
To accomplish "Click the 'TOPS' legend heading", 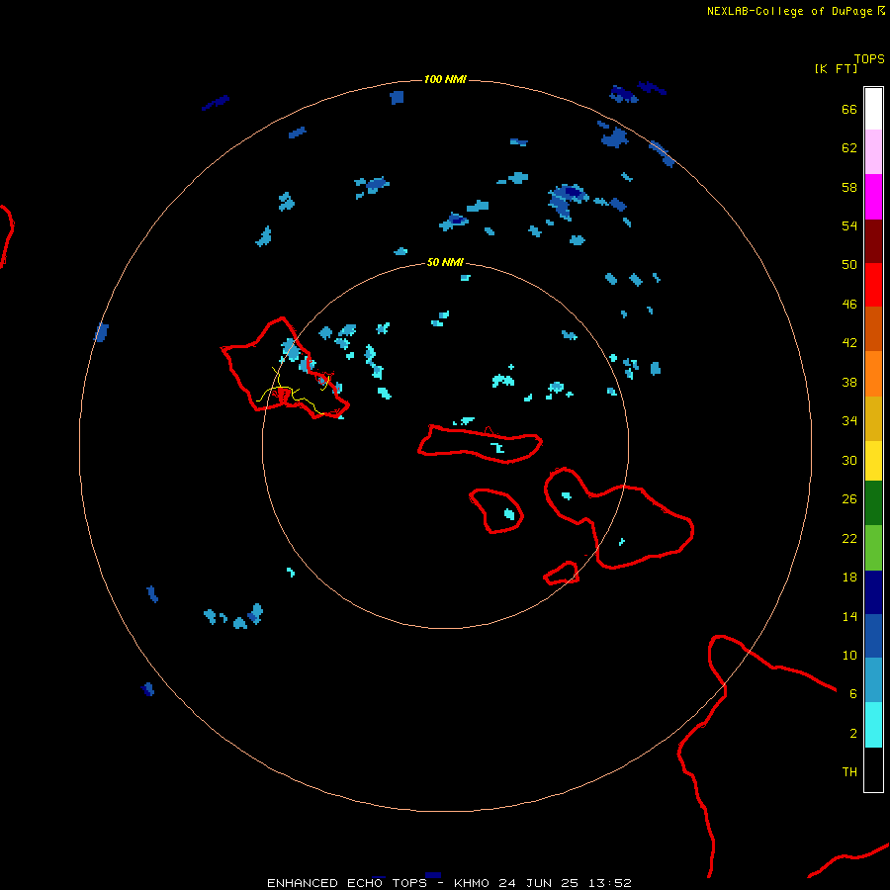I will click(869, 58).
